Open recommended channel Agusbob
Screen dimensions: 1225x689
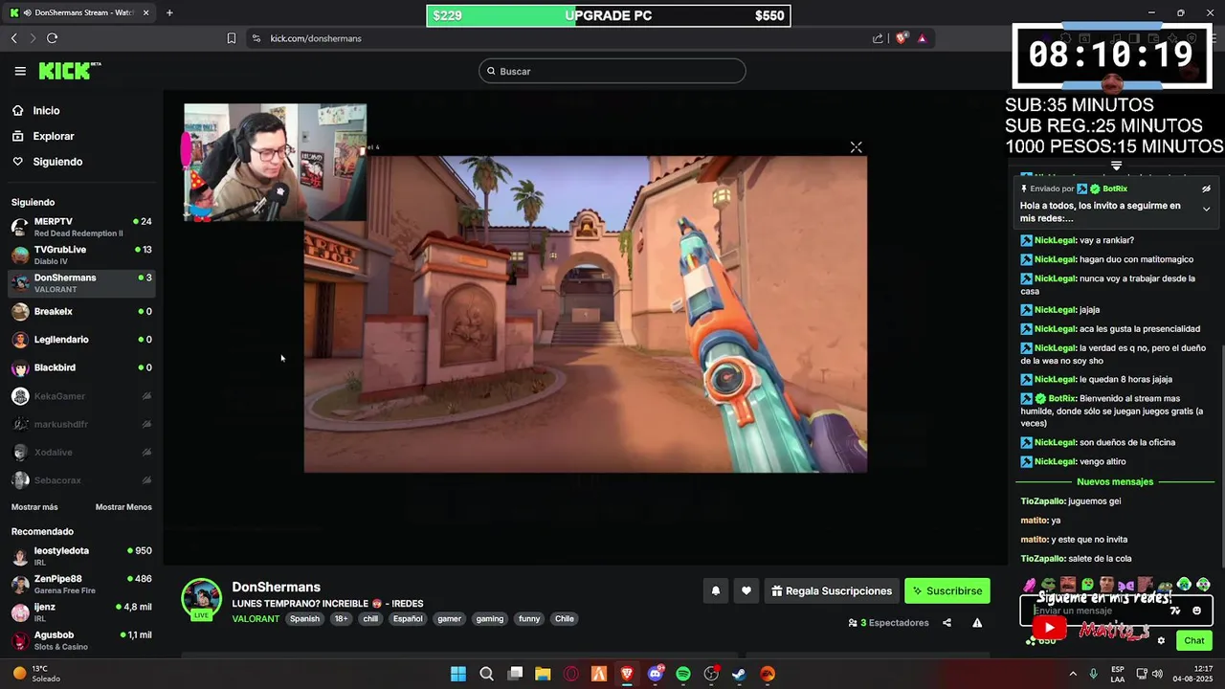coord(81,640)
